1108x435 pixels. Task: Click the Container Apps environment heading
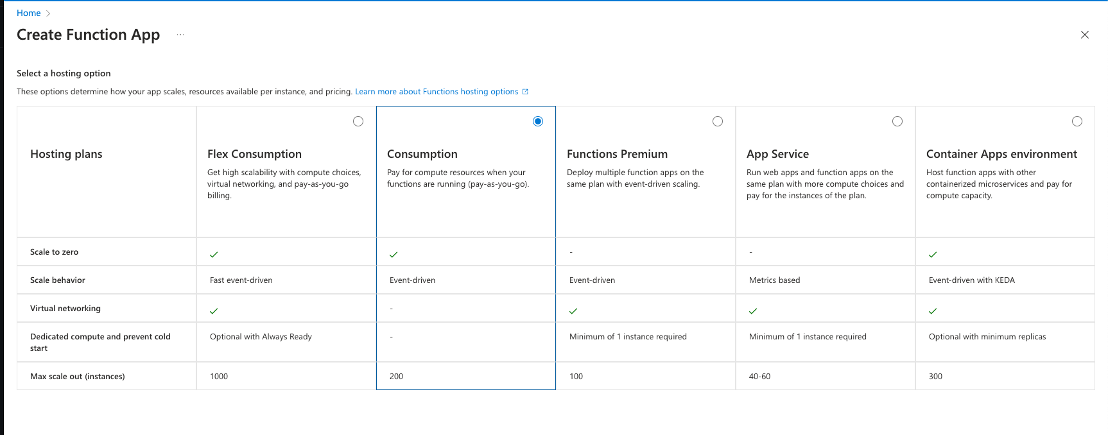[x=1001, y=154]
